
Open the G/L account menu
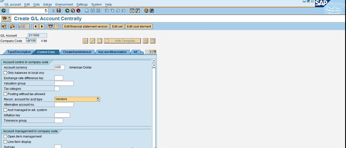pyautogui.click(x=13, y=5)
